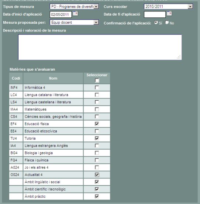Image resolution: width=200 pixels, height=204 pixels.
Task: Tick the Biologia i geologia checkbox
Action: 97,153
